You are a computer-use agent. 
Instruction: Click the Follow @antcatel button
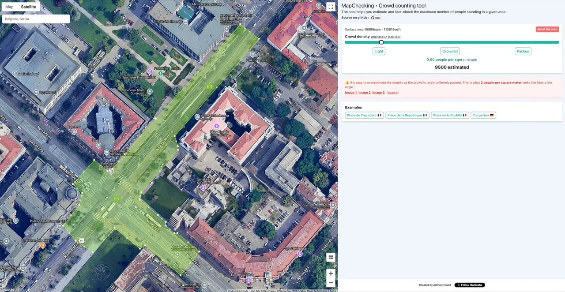tap(470, 285)
